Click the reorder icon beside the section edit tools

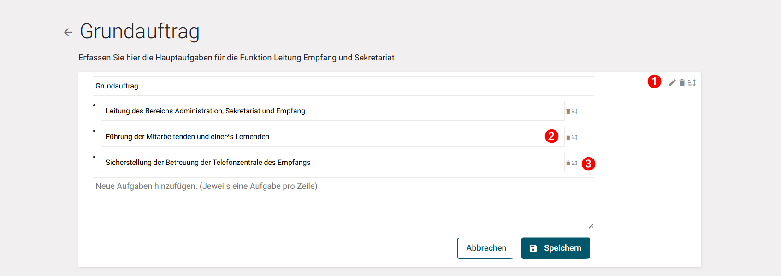tap(692, 83)
